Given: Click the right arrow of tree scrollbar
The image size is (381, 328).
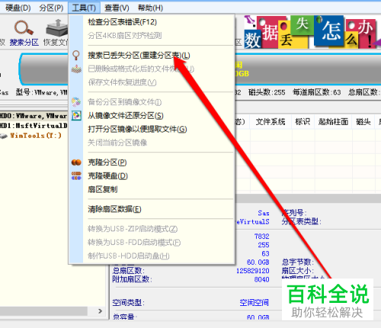Looking at the screenshot, I should [x=100, y=311].
